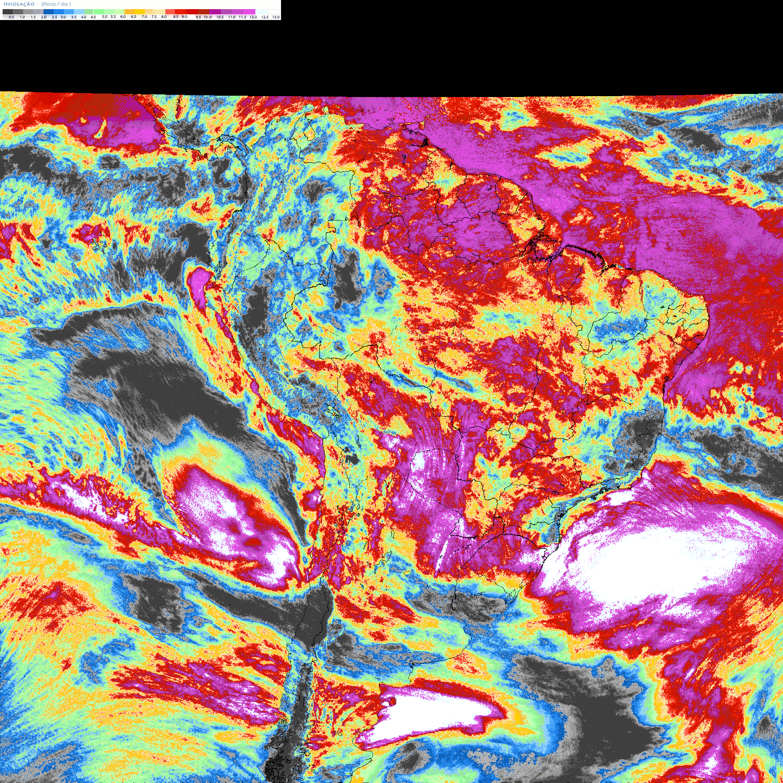Click the '8.0' scale label
Viewport: 783px width, 783px height.
[164, 17]
